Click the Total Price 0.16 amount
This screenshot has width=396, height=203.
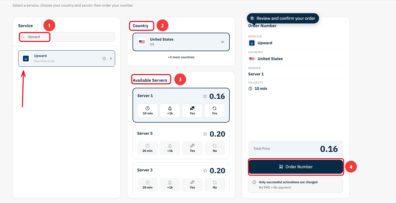pyautogui.click(x=329, y=149)
